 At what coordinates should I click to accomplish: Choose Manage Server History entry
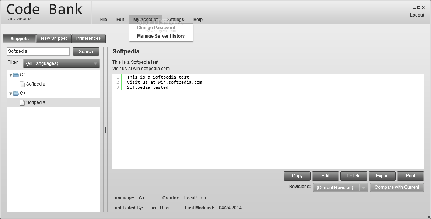pos(161,36)
